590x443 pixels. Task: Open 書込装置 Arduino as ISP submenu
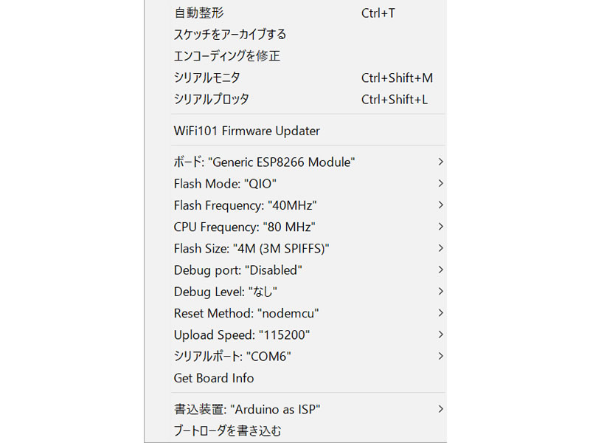pos(247,409)
